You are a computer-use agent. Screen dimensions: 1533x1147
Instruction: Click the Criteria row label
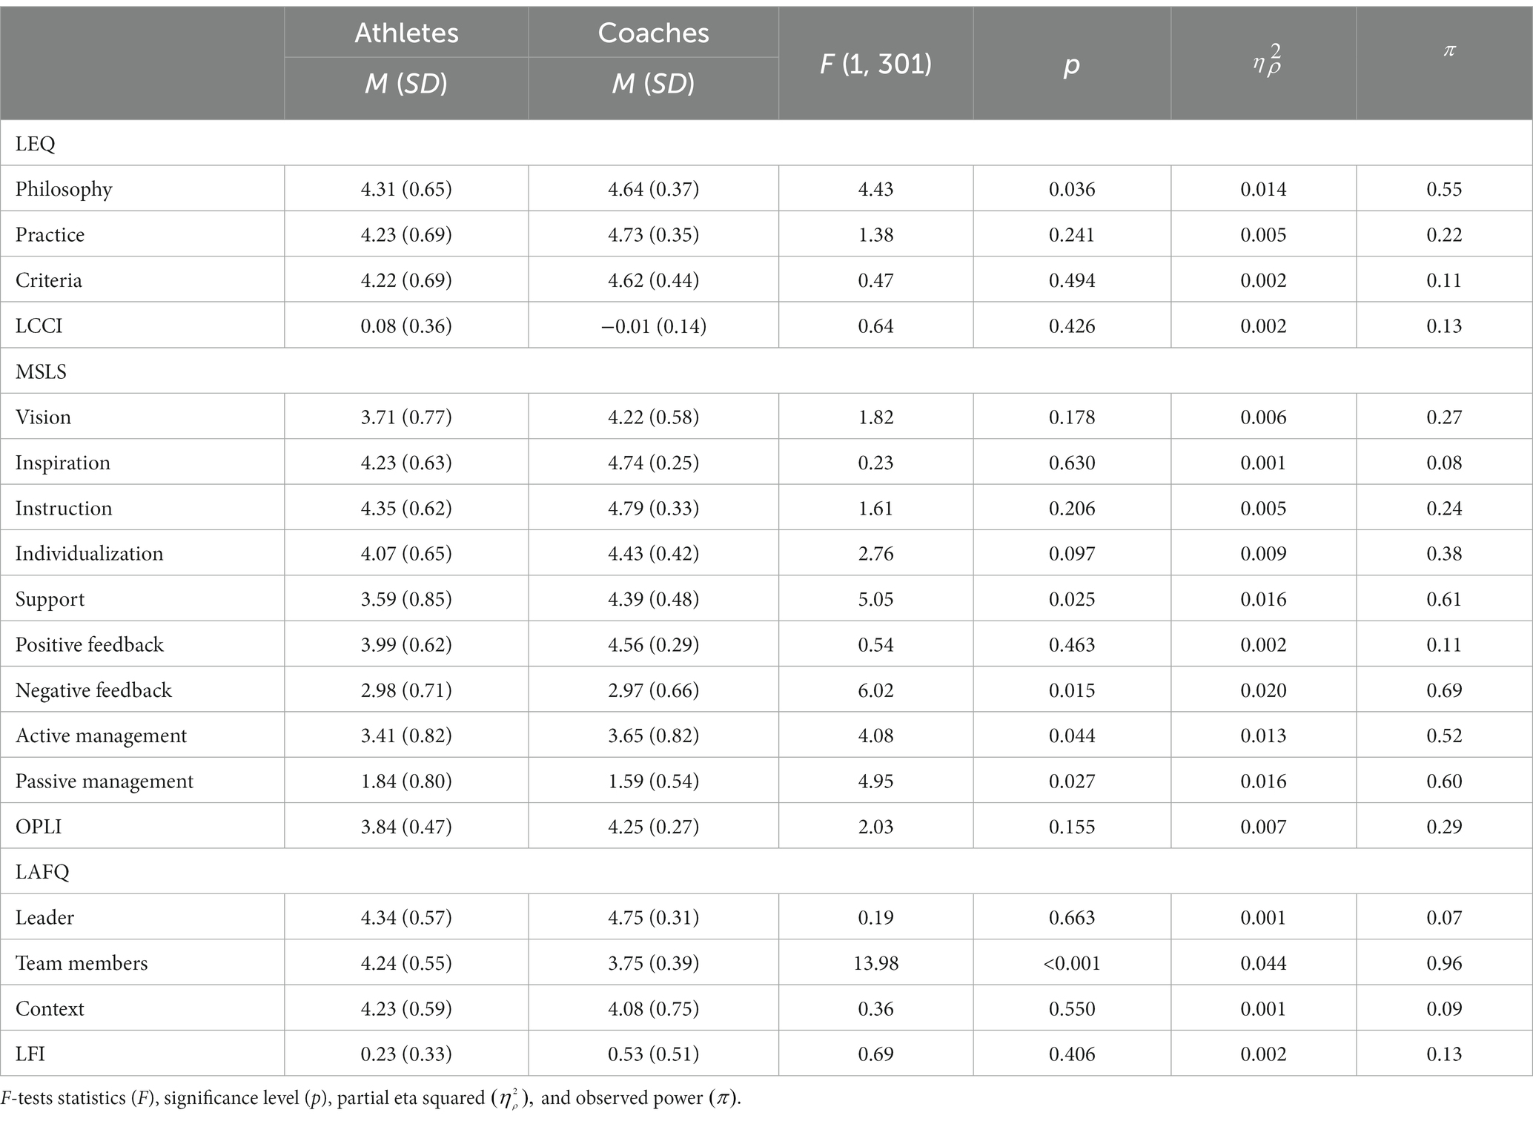click(x=49, y=280)
